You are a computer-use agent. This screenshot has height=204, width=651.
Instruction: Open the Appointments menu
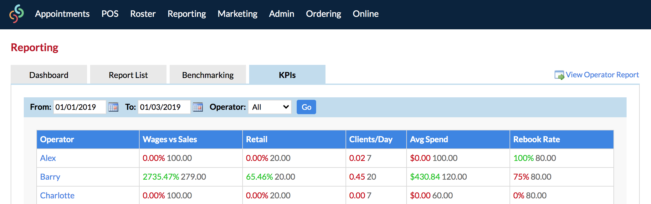[62, 14]
